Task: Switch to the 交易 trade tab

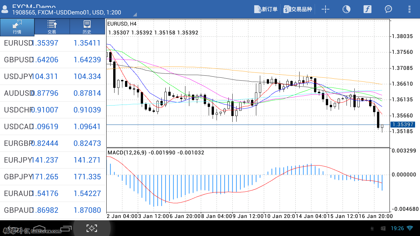Action: pos(52,27)
